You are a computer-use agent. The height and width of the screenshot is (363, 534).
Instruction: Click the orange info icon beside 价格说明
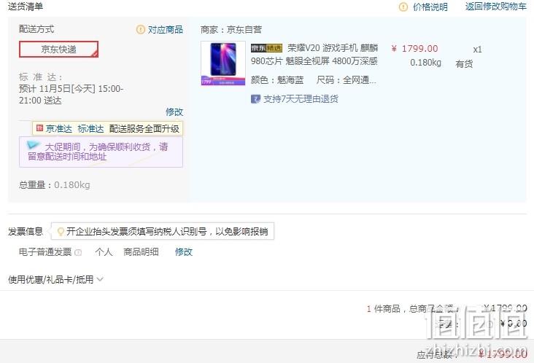click(x=403, y=7)
